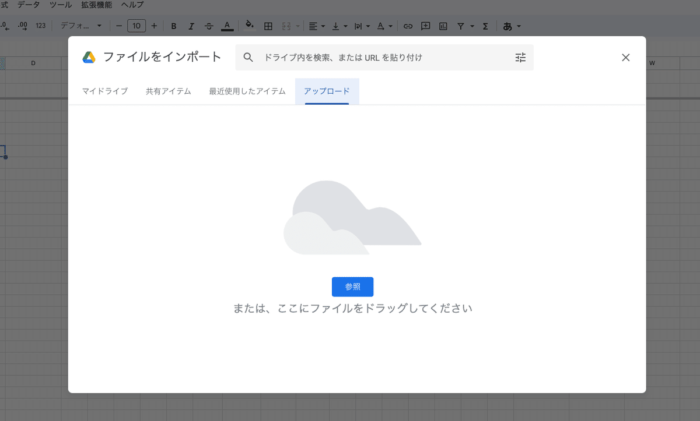Open the デフォ... font dropdown
700x421 pixels.
click(x=81, y=26)
